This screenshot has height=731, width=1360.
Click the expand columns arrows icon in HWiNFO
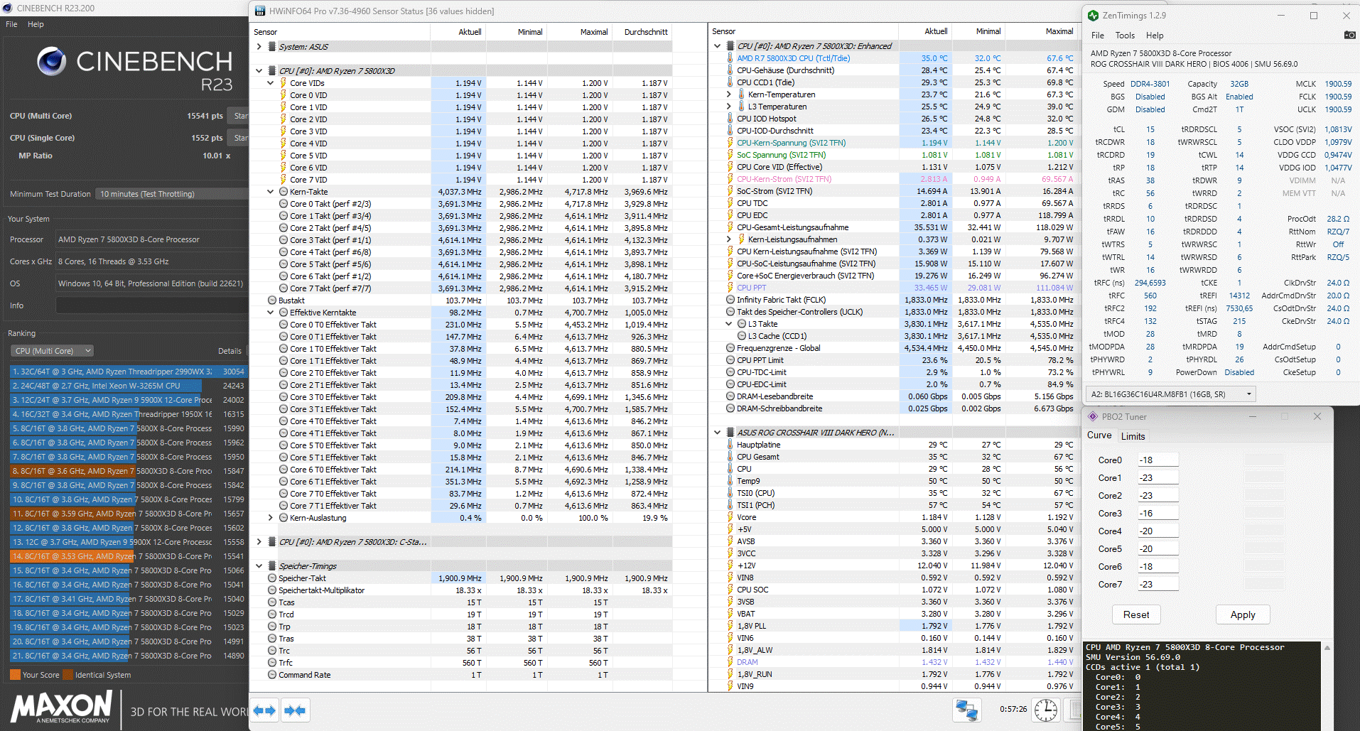[264, 710]
